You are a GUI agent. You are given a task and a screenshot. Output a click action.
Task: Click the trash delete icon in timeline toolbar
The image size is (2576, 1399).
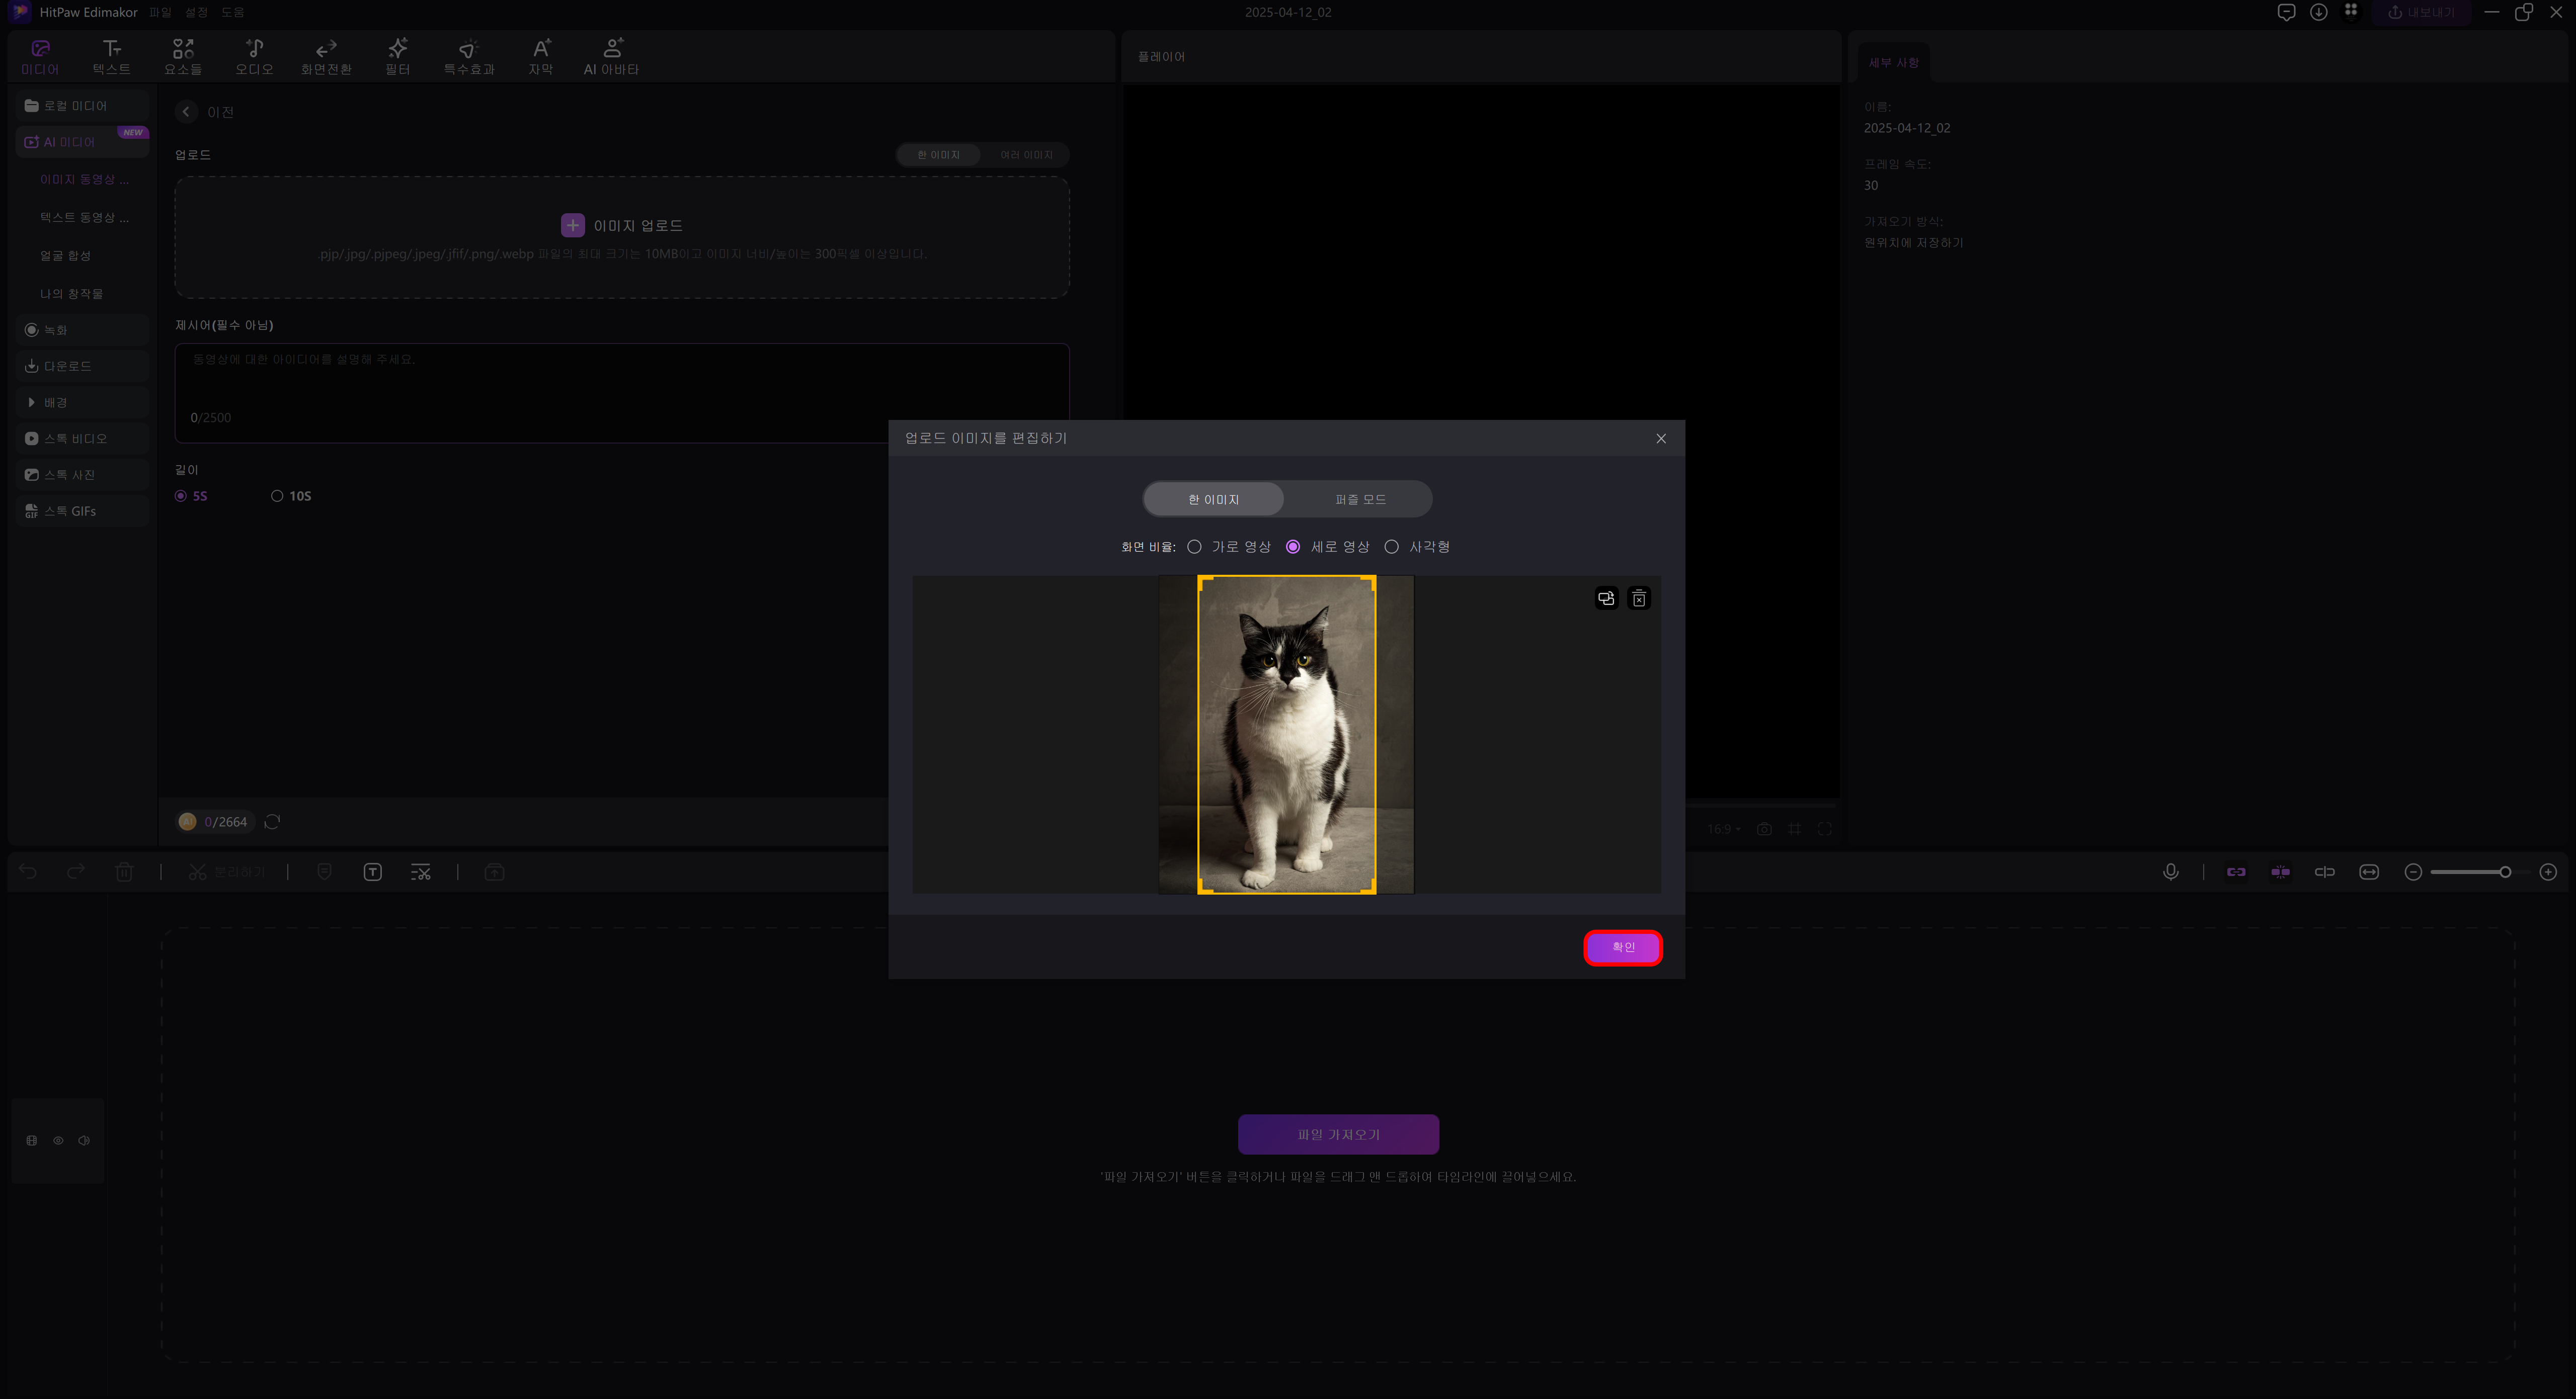click(x=124, y=872)
